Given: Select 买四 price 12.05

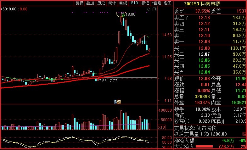Looking at the screenshot, I should click(x=204, y=66).
